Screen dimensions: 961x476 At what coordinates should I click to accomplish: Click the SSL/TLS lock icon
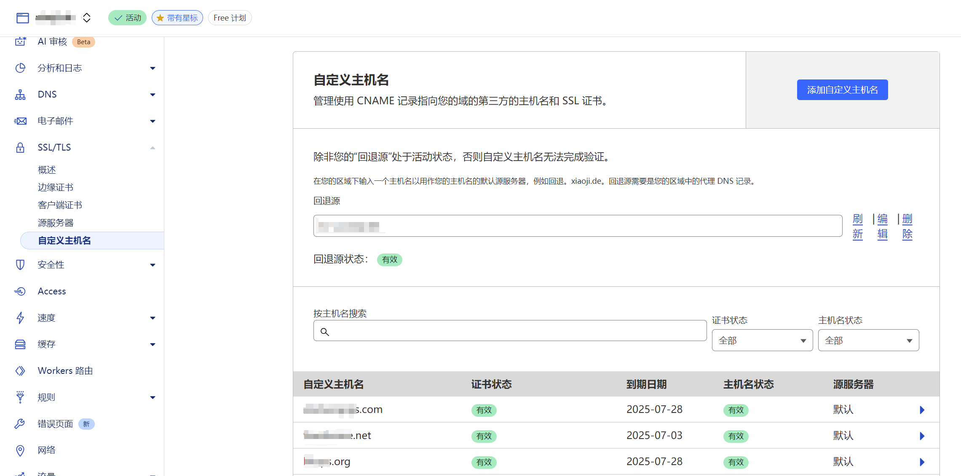pos(20,148)
